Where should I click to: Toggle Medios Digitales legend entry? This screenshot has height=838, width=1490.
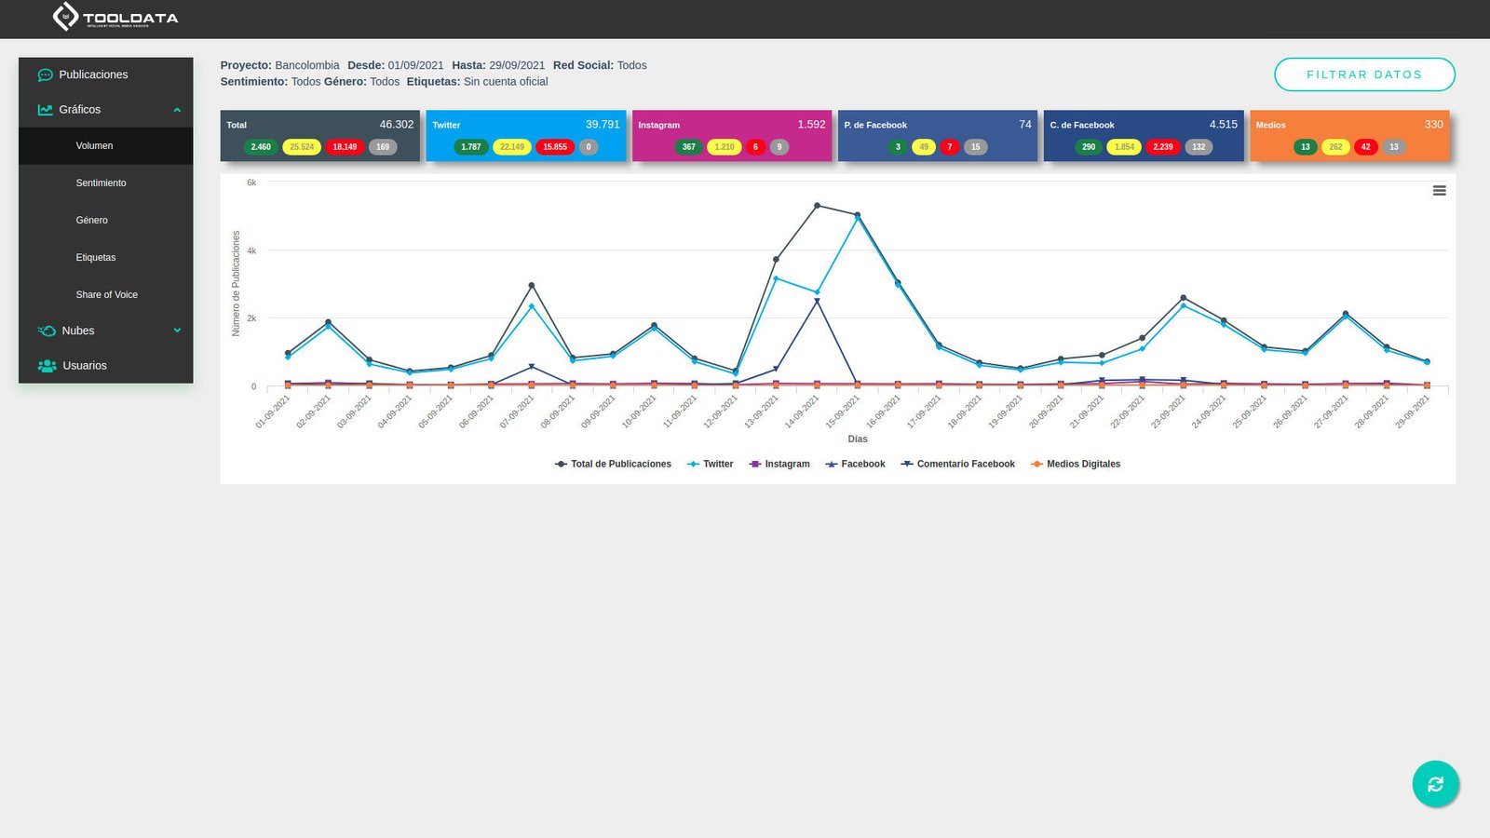tap(1076, 464)
